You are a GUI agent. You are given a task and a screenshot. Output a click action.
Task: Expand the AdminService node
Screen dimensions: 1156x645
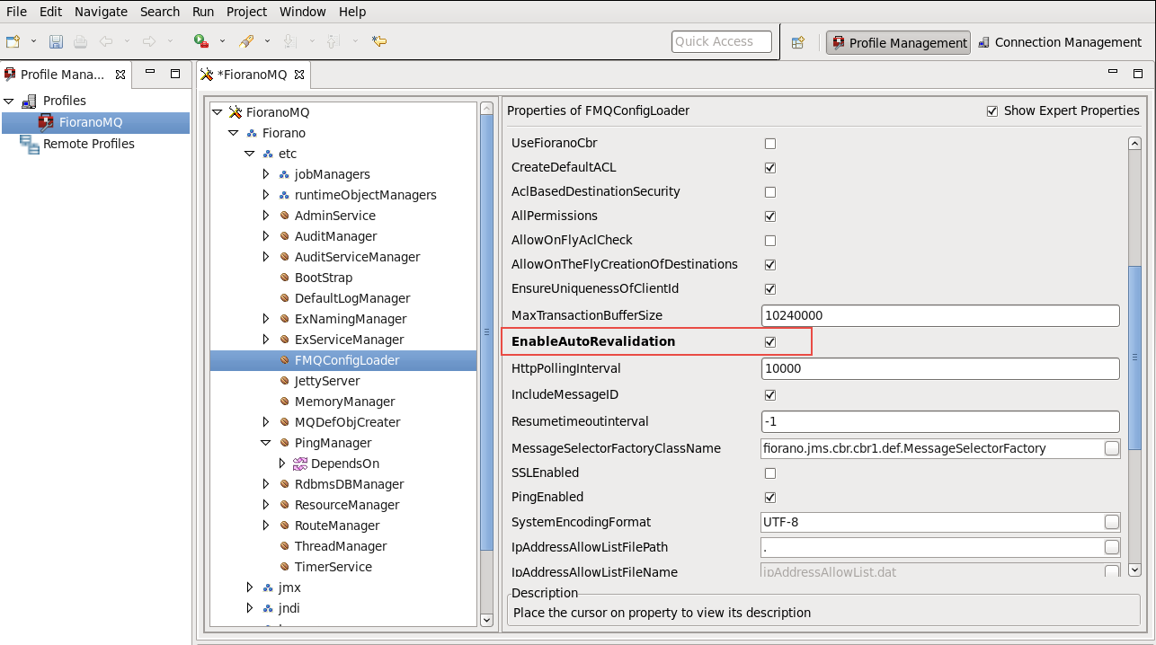coord(265,216)
